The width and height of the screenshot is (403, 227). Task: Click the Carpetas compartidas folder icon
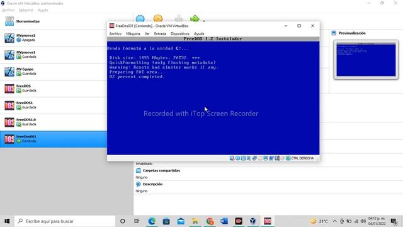(x=139, y=171)
